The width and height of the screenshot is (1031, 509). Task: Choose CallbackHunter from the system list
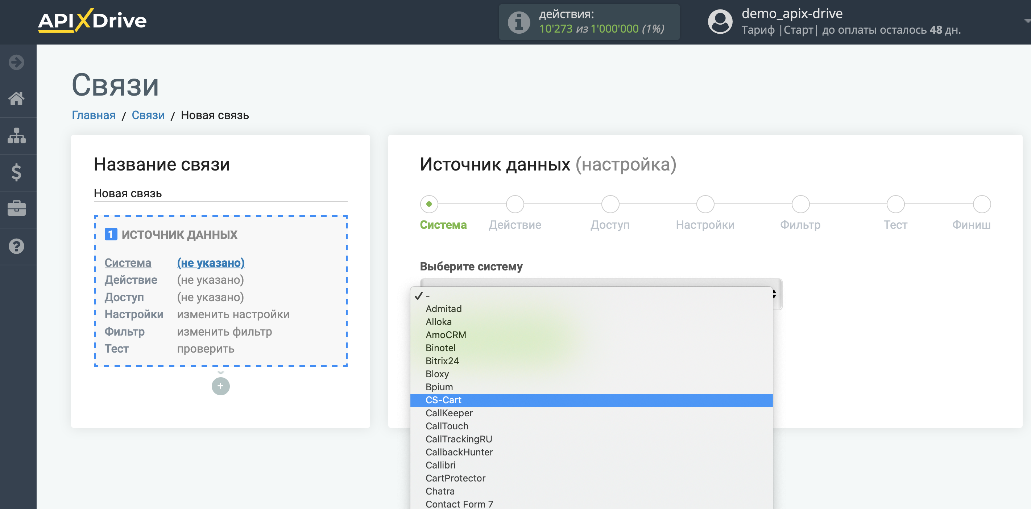pos(592,452)
